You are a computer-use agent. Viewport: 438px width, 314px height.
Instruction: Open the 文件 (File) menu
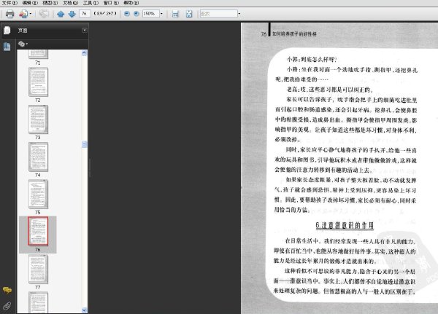pos(9,3)
